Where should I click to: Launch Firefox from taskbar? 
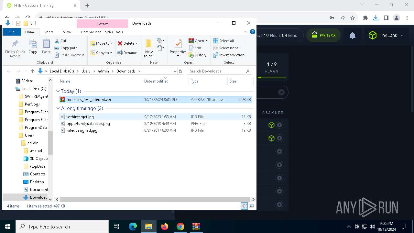(x=165, y=227)
